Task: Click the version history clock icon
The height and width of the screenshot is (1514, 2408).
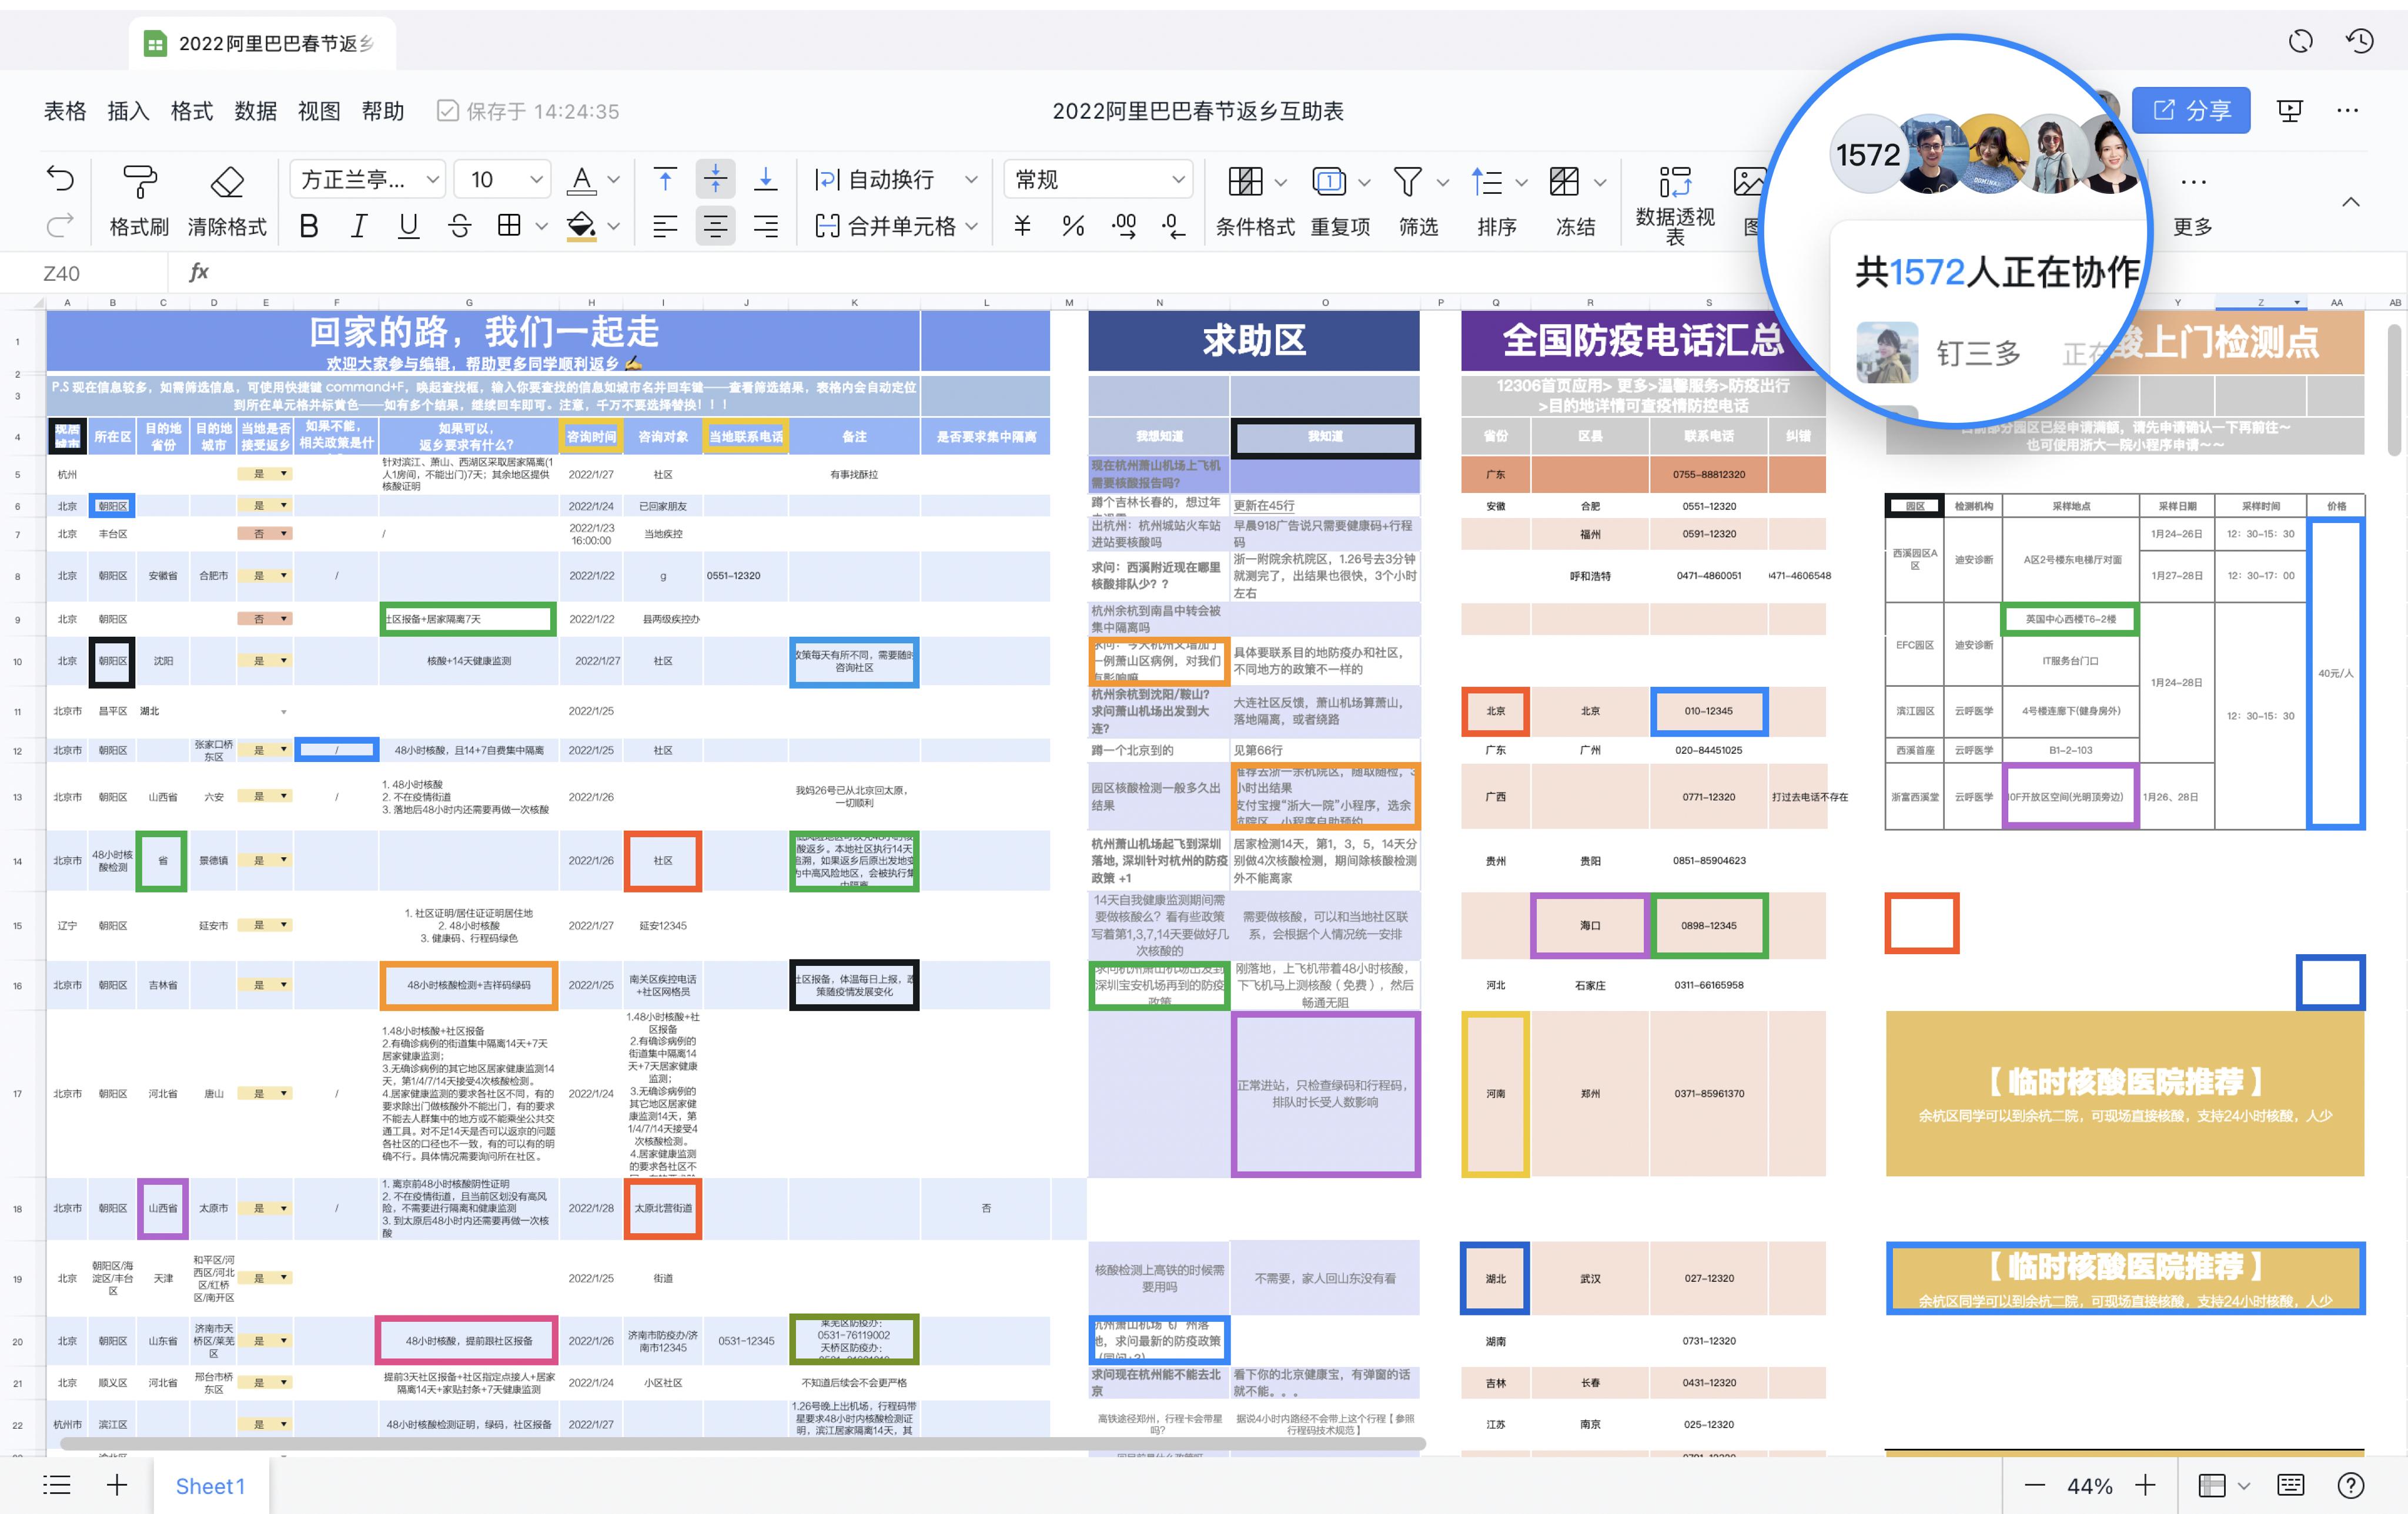Action: [x=2360, y=41]
